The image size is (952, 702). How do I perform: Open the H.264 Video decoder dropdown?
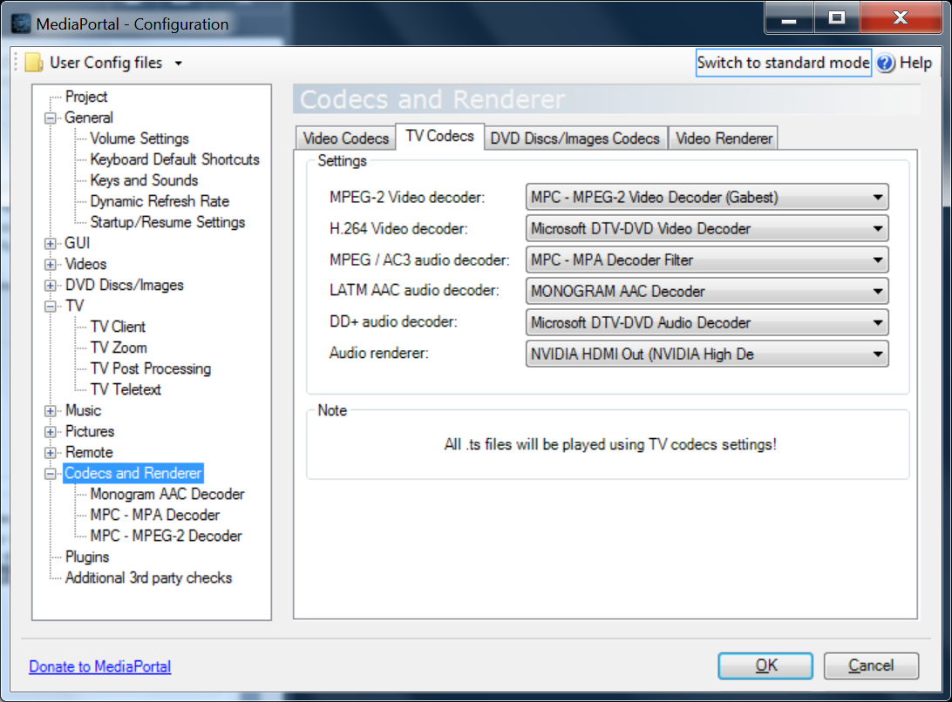click(707, 229)
